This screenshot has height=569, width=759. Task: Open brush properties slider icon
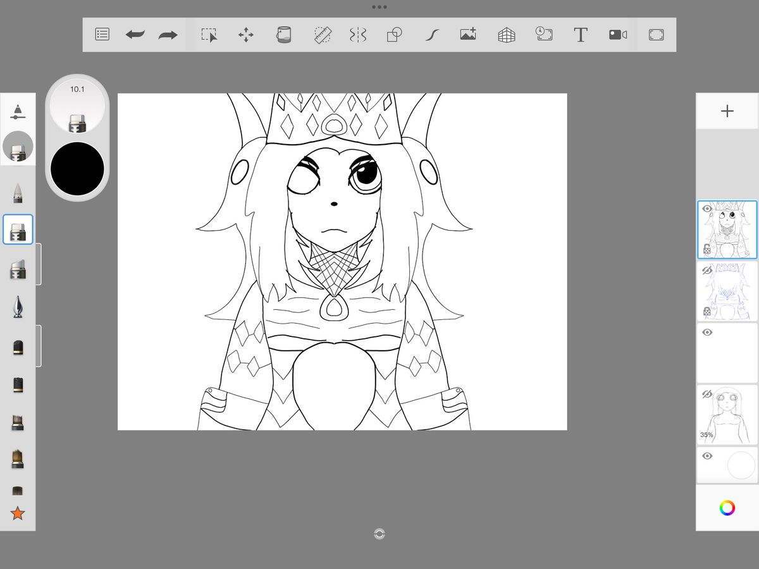click(18, 112)
